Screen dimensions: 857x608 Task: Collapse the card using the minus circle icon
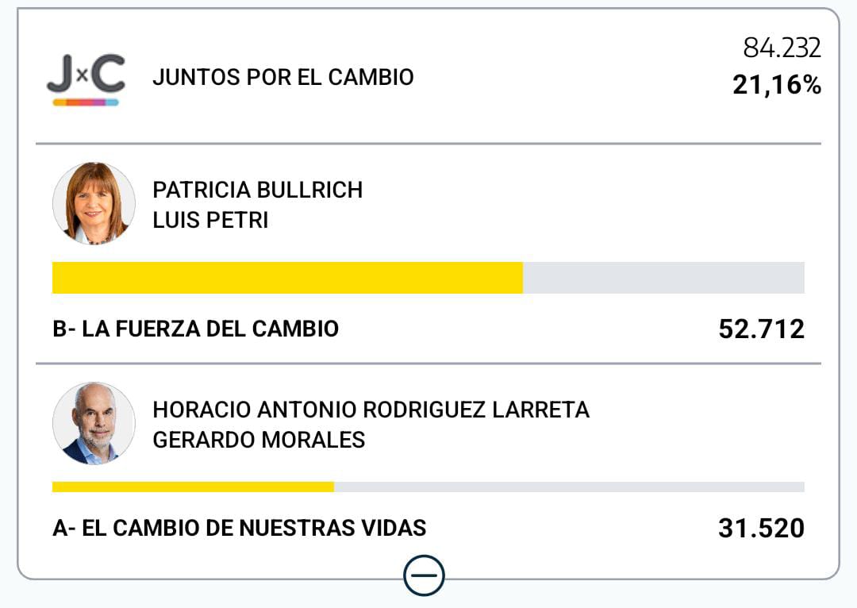click(x=424, y=575)
